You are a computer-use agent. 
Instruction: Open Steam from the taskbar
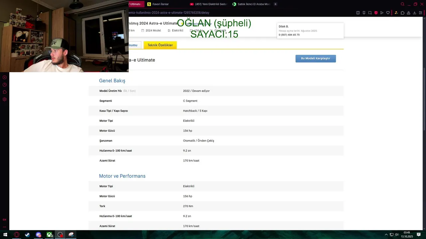[27, 235]
